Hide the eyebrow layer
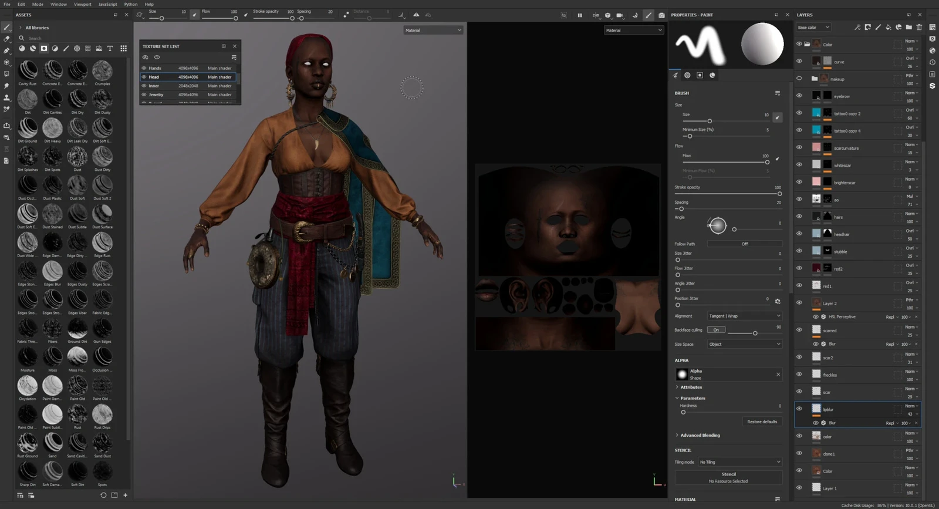Viewport: 939px width, 509px height. coord(799,96)
